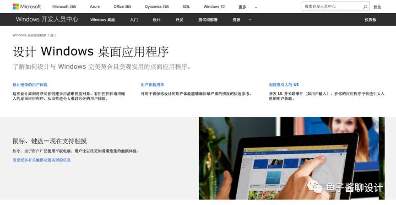Go to Office 365
This screenshot has height=205, width=396.
[x=122, y=7]
